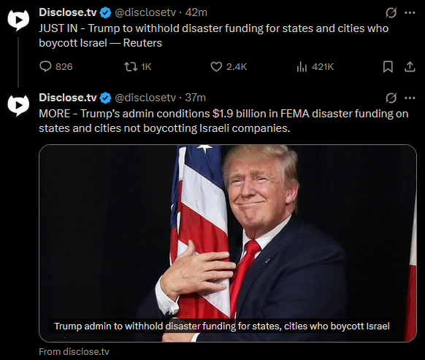Follow the From disclose.tv source link
This screenshot has width=425, height=360.
[74, 351]
